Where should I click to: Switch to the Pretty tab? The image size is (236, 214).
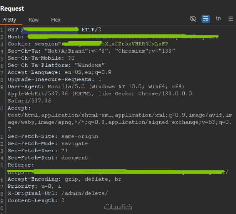click(x=9, y=20)
